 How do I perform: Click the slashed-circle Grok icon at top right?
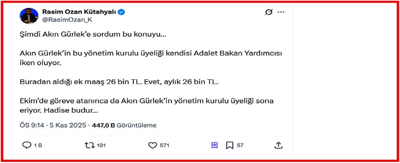pos(269,12)
